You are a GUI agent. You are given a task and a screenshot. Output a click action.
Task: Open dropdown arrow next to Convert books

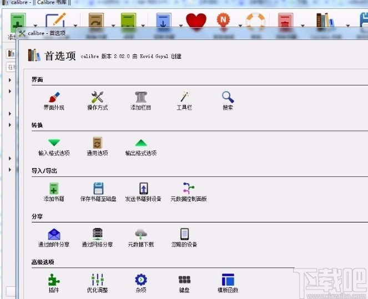click(113, 26)
